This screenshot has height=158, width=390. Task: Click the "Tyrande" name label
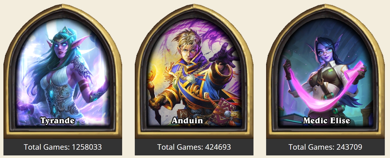click(x=57, y=121)
